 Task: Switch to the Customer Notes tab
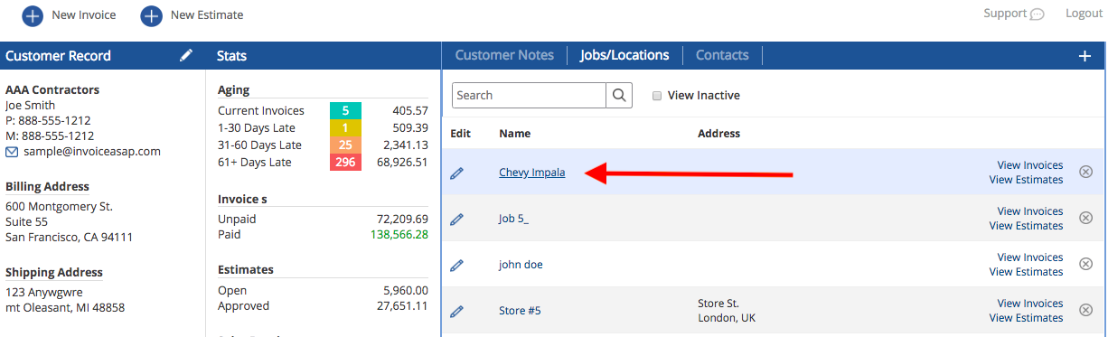pos(504,55)
